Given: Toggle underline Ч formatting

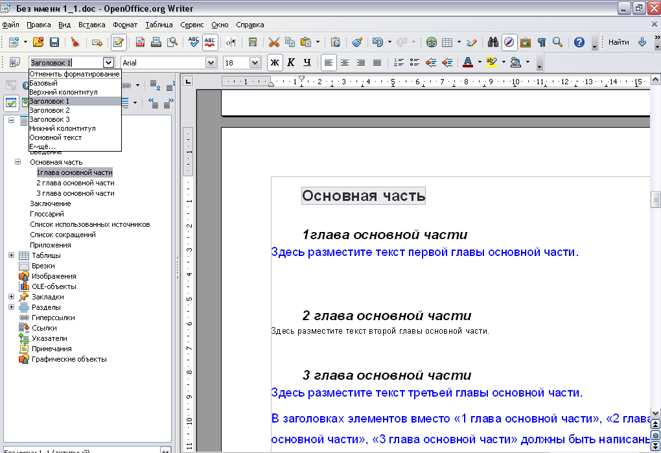Looking at the screenshot, I should (x=307, y=63).
